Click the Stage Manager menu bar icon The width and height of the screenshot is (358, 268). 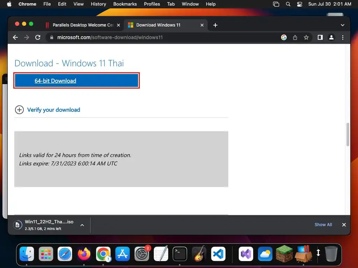coord(276,4)
